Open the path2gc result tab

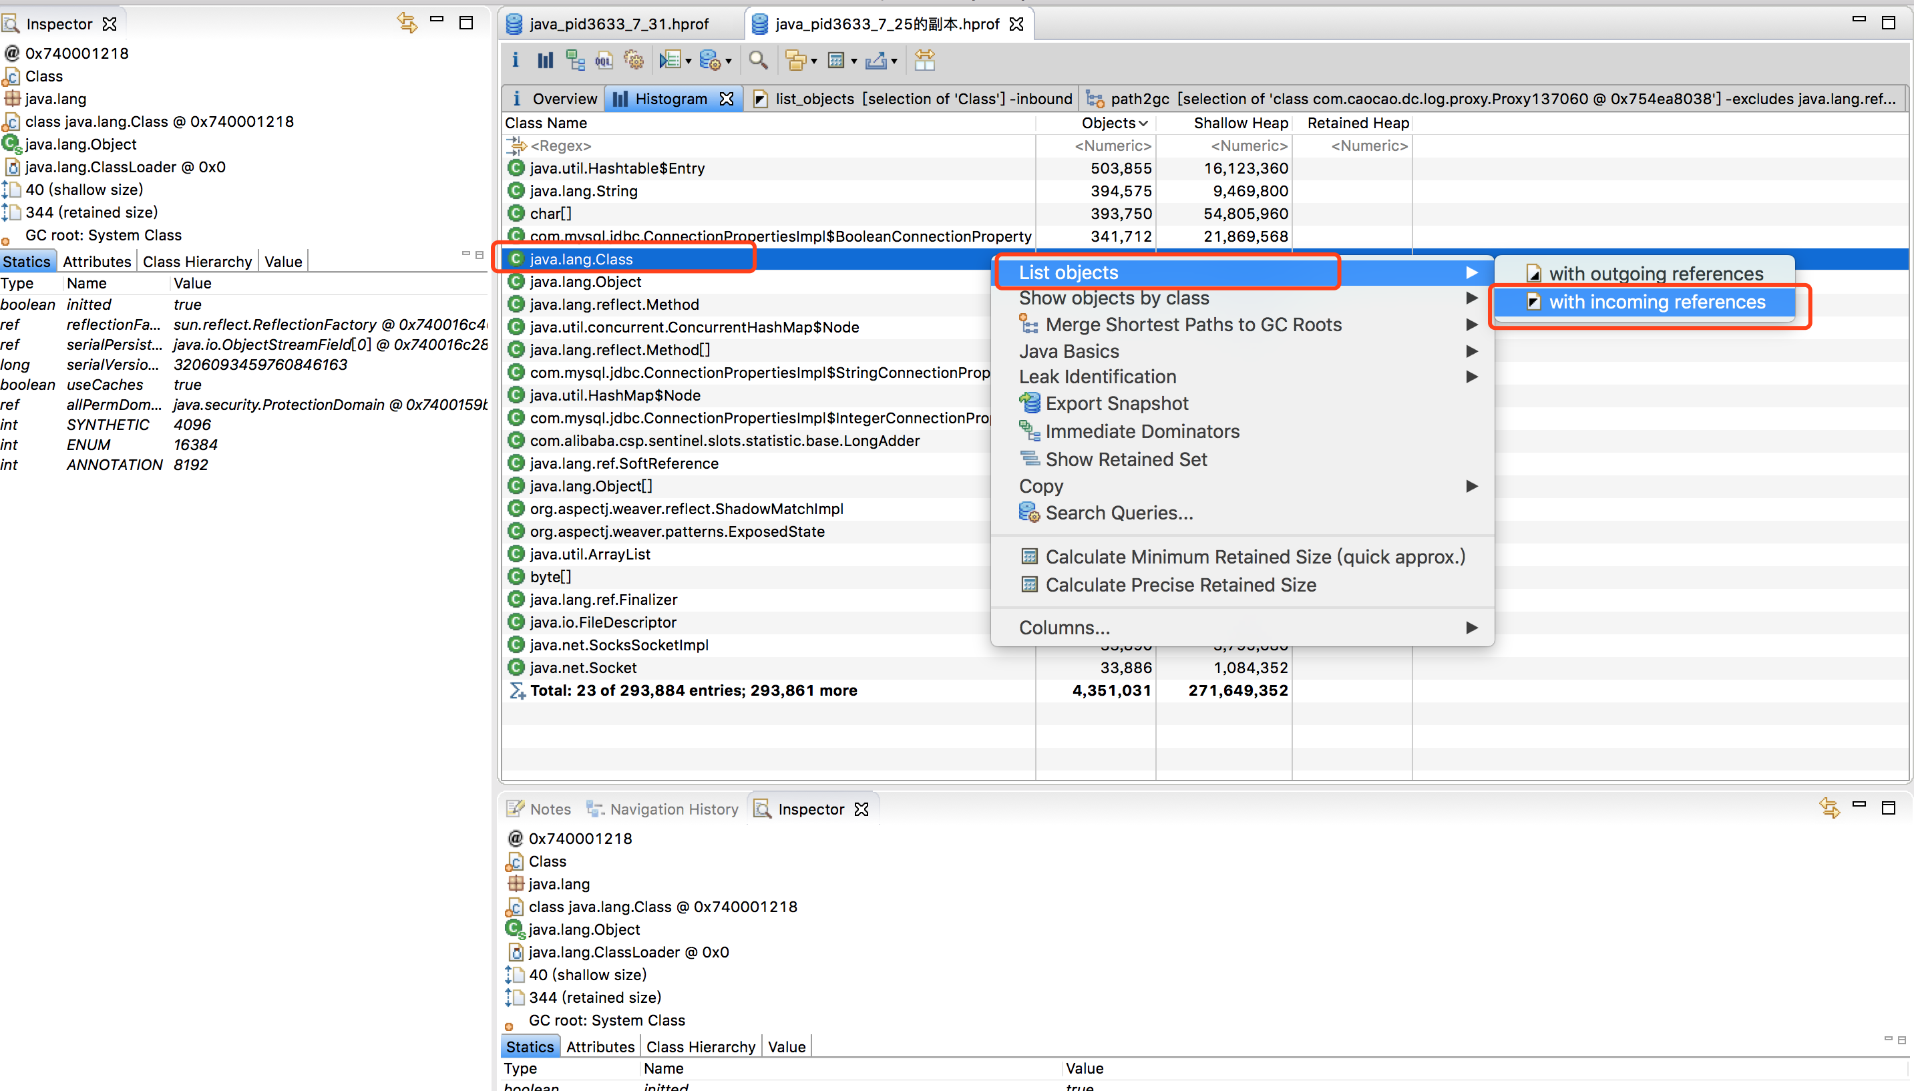(1491, 99)
